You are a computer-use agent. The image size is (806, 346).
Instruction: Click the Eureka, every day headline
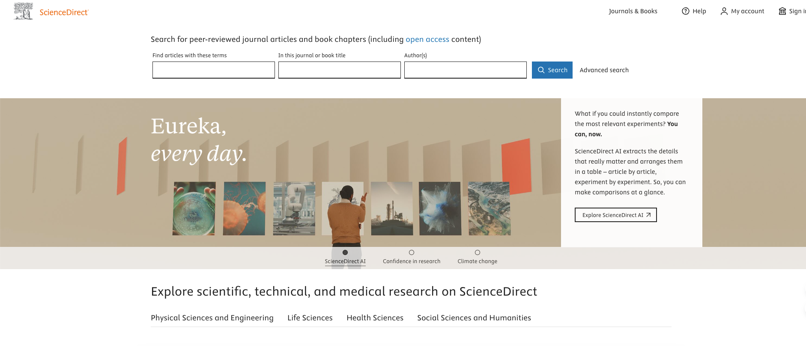click(x=199, y=140)
